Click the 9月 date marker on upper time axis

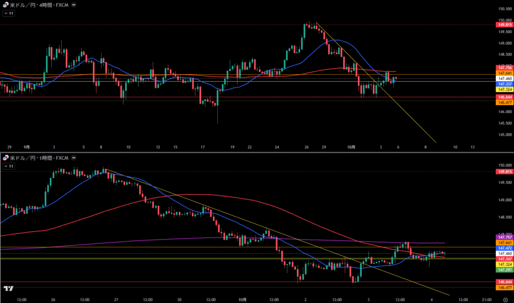click(x=27, y=147)
